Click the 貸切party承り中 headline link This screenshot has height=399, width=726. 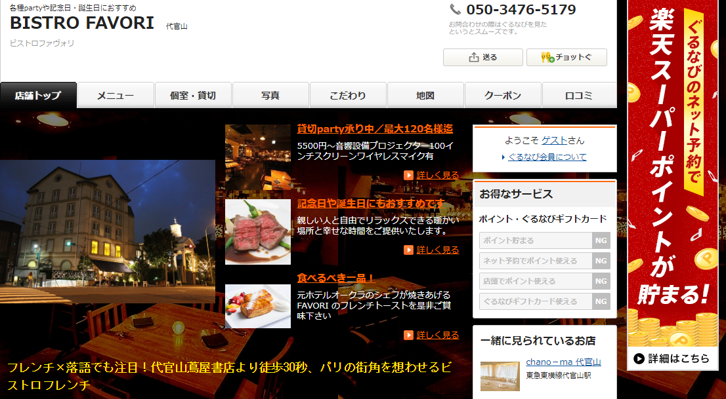pos(375,128)
